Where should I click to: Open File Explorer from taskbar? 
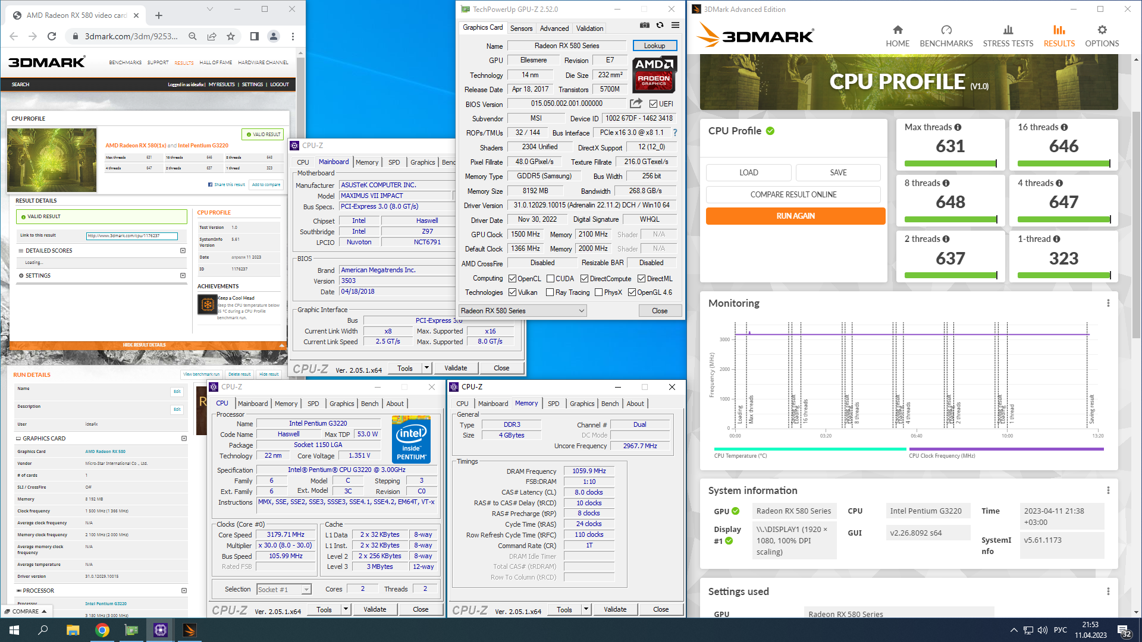pos(73,630)
